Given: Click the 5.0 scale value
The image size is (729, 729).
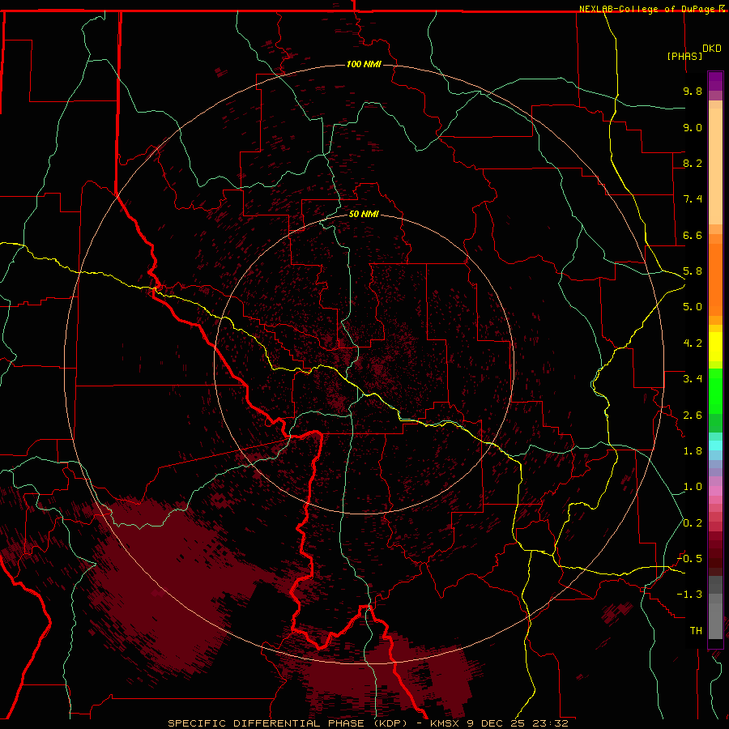Looking at the screenshot, I should (x=693, y=307).
